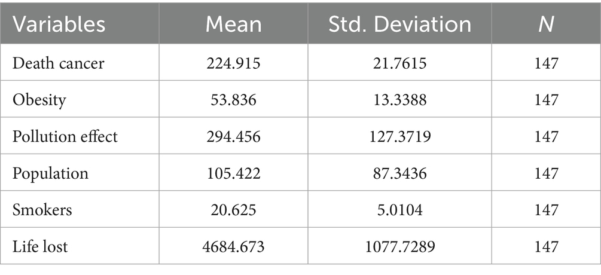Select the standard deviation value 5.0104
The image size is (601, 275).
[x=399, y=210]
